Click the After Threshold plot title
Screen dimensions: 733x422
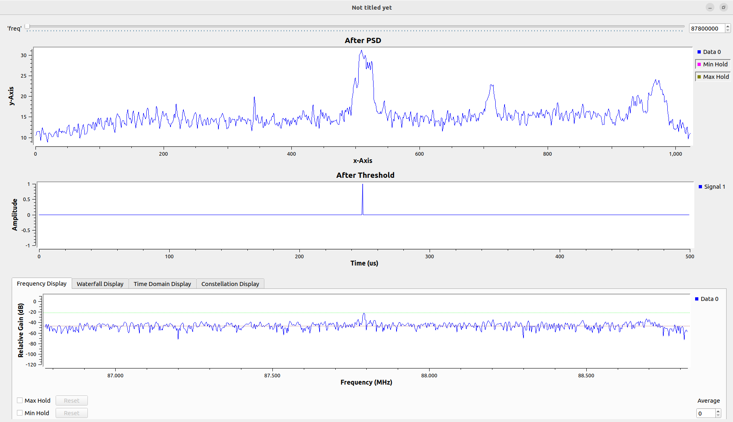pos(365,175)
